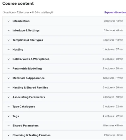Open the Hosting section chevron
Viewport: 126px width, 140px height.
[x=9, y=50]
